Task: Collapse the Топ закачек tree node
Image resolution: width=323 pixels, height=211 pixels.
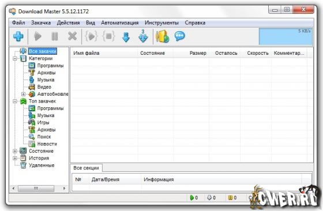Action: click(15, 101)
